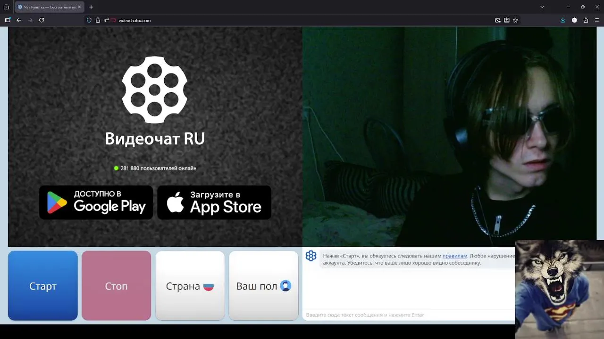Click the webcam video preview
This screenshot has width=604, height=339.
click(449, 137)
